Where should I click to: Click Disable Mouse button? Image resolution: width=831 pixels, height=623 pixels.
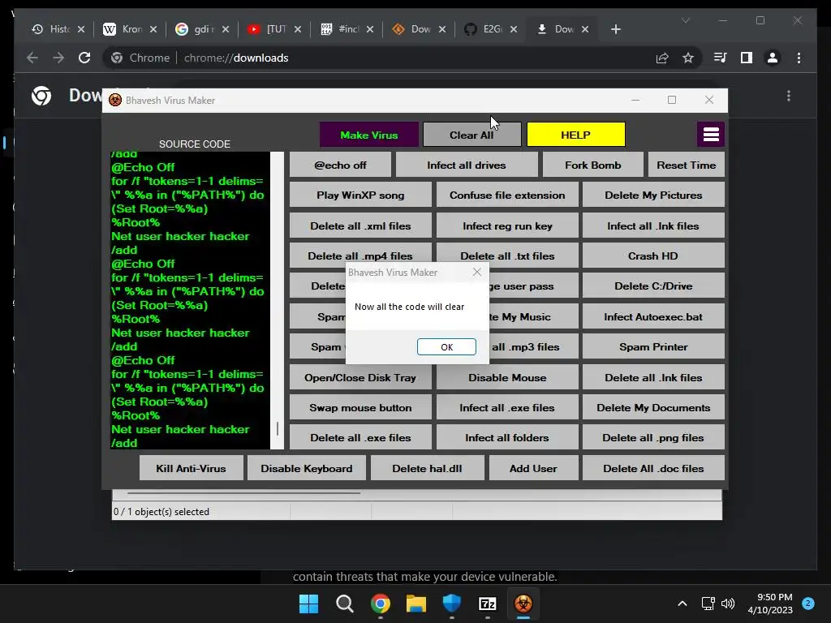point(507,378)
